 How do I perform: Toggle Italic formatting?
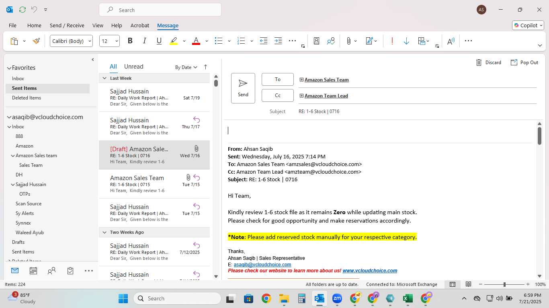click(x=144, y=41)
